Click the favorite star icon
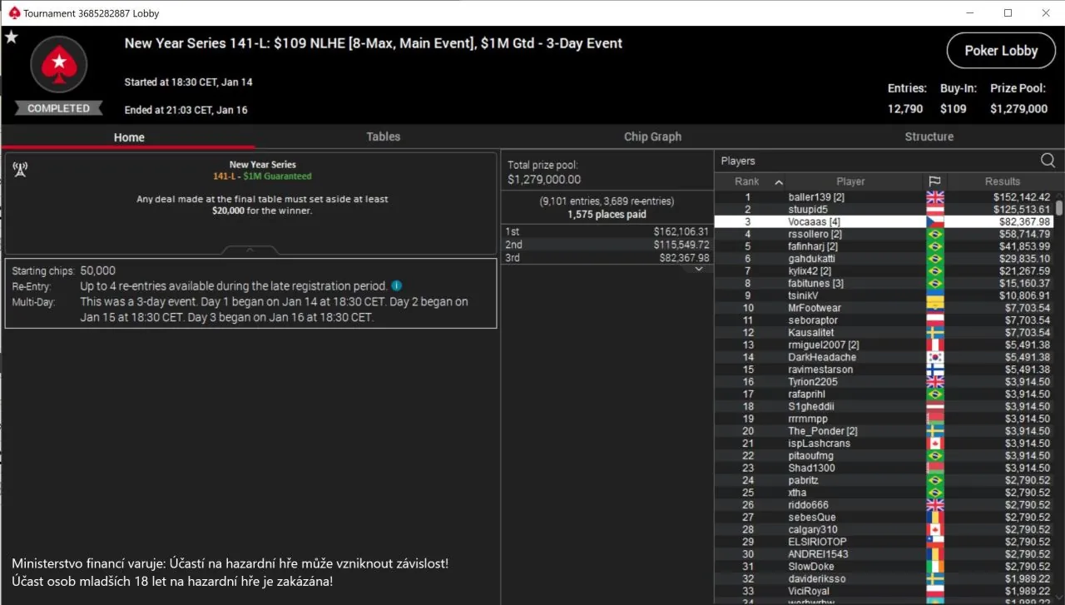1065x605 pixels. click(11, 37)
